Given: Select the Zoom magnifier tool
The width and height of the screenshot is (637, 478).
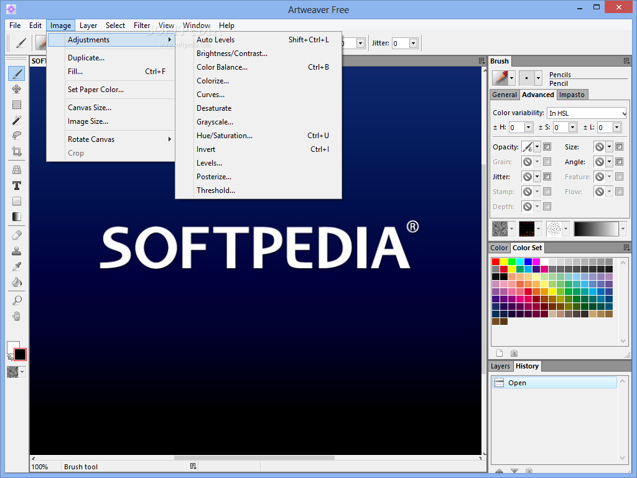Looking at the screenshot, I should pyautogui.click(x=17, y=301).
